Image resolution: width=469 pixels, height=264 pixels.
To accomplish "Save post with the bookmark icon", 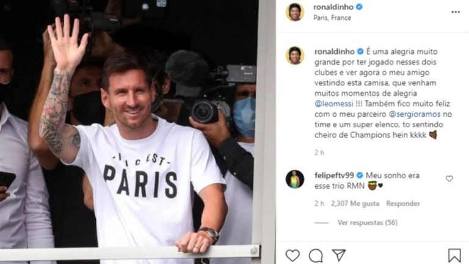I will coord(454,255).
